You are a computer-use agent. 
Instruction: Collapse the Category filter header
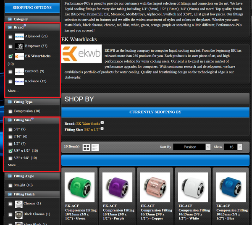[32, 19]
